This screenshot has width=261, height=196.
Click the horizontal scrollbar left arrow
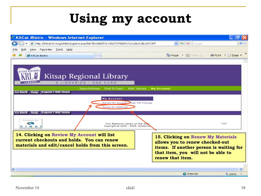[13, 169]
